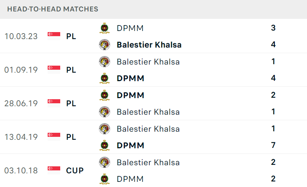Click score 7 for DPMM

click(273, 145)
